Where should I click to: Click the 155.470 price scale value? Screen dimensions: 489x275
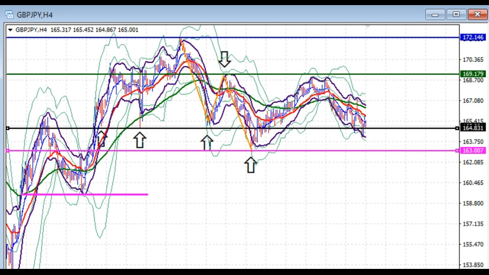click(x=473, y=244)
